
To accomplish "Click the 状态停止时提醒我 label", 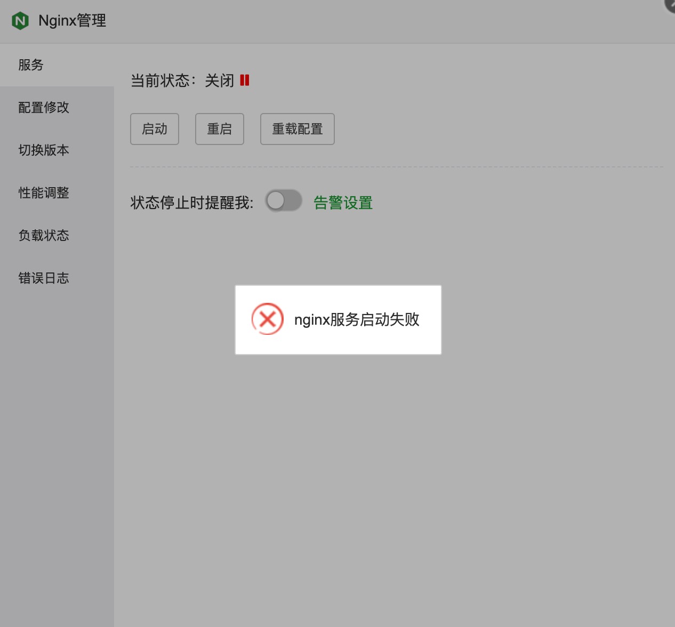I will click(x=192, y=203).
